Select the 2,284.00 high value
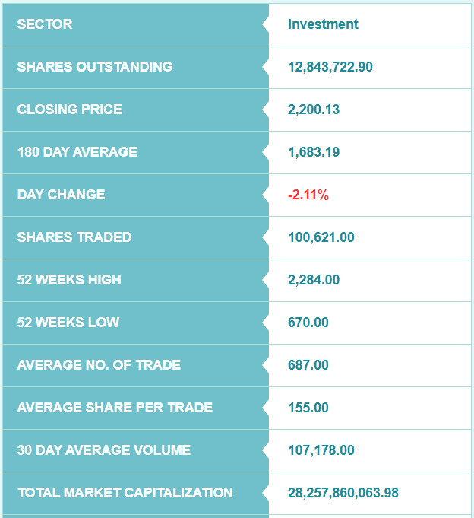The height and width of the screenshot is (518, 474). coord(314,280)
